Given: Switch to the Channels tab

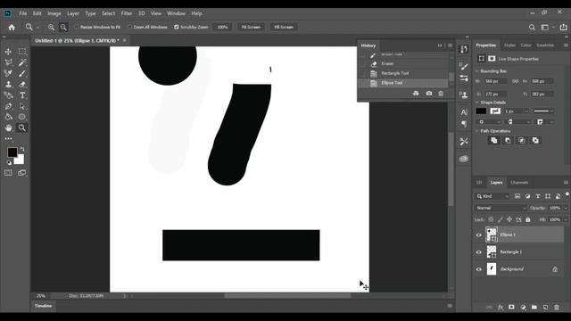Looking at the screenshot, I should (519, 182).
